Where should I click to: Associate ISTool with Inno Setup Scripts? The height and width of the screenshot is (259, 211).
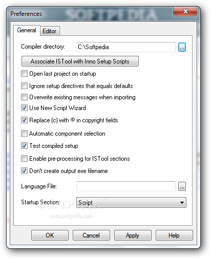[80, 61]
